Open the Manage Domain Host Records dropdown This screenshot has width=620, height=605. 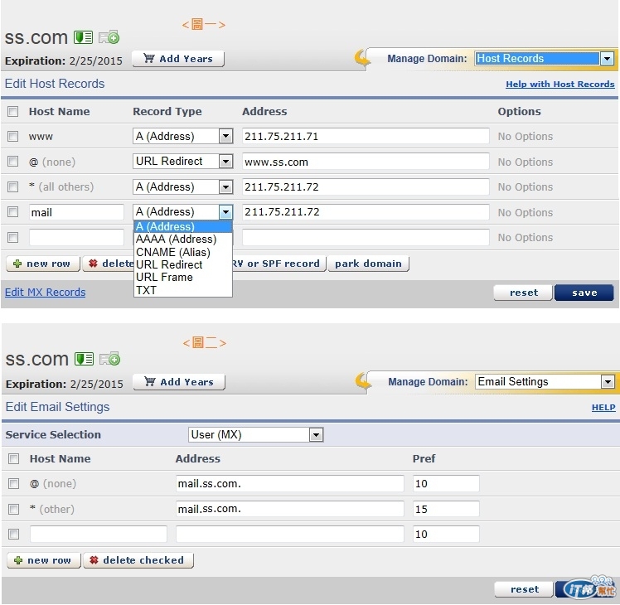coord(544,59)
